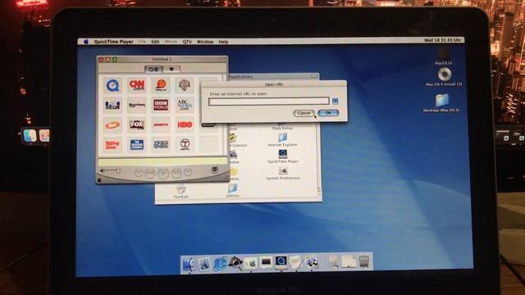Click the Applications window toolbar toggle button

(313, 76)
